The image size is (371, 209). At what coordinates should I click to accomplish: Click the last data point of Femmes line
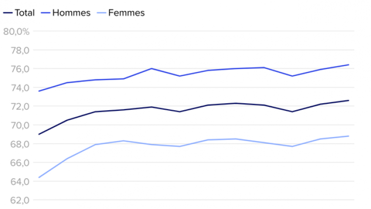point(349,136)
